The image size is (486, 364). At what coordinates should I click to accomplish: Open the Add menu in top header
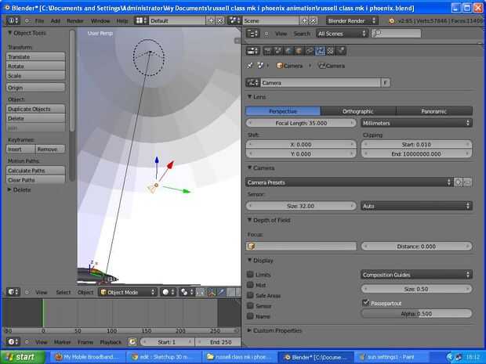(x=56, y=20)
